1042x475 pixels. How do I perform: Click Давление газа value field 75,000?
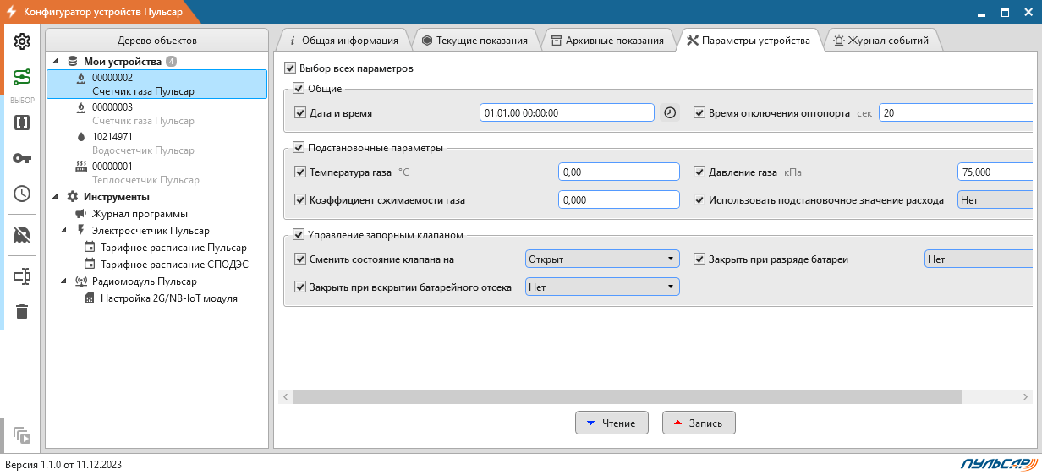(x=995, y=172)
